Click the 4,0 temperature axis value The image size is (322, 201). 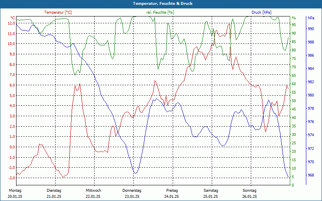[12, 106]
